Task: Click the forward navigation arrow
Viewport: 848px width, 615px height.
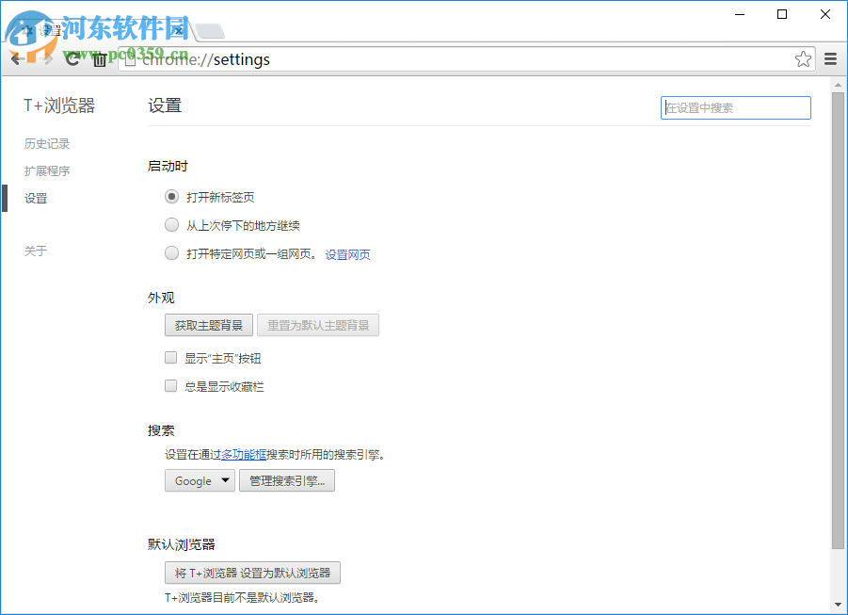Action: 43,58
